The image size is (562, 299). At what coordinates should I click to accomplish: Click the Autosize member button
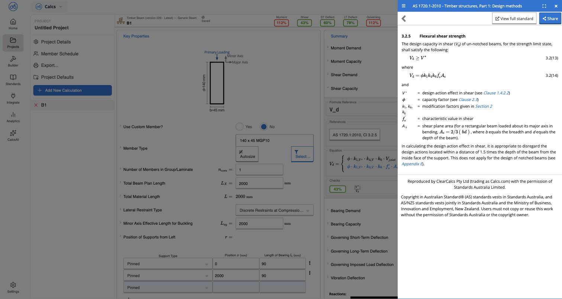[247, 154]
